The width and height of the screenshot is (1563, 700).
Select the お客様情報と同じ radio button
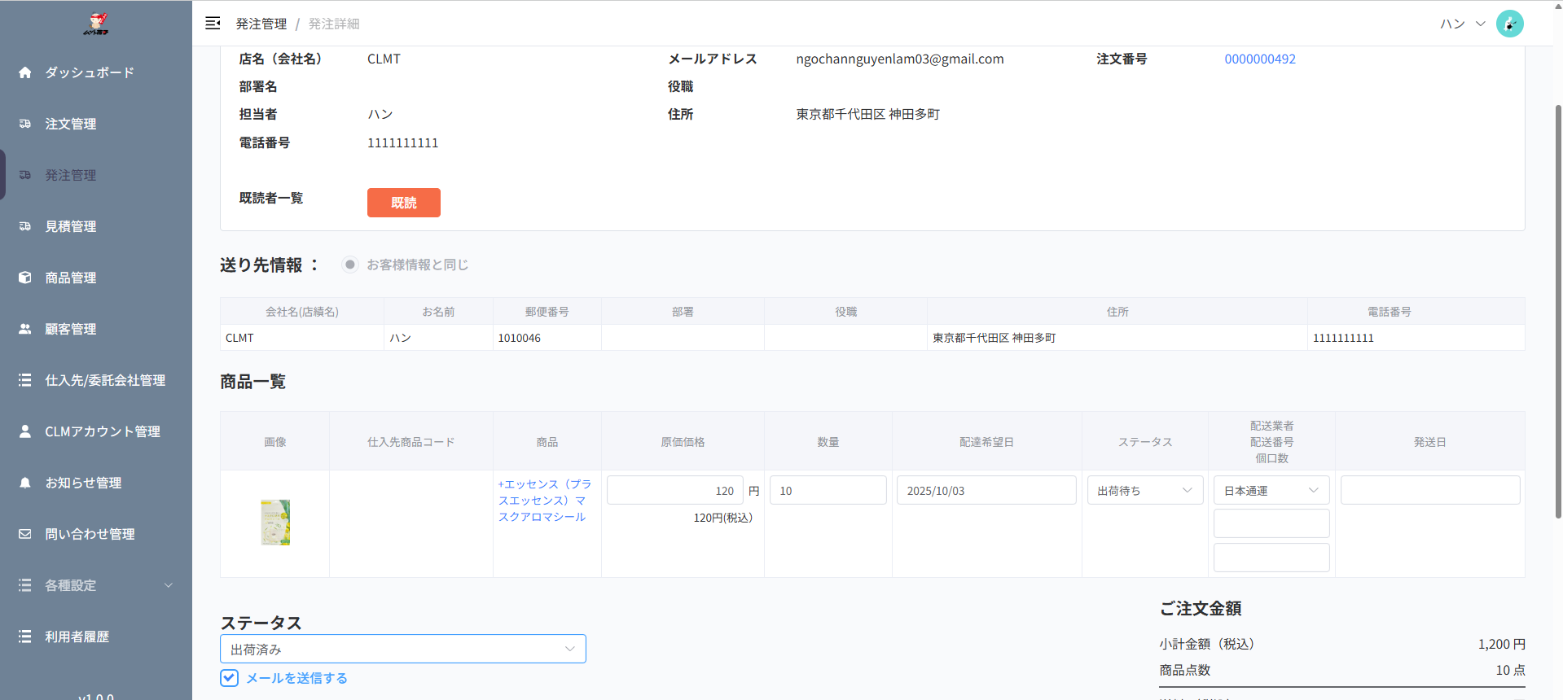(x=349, y=265)
